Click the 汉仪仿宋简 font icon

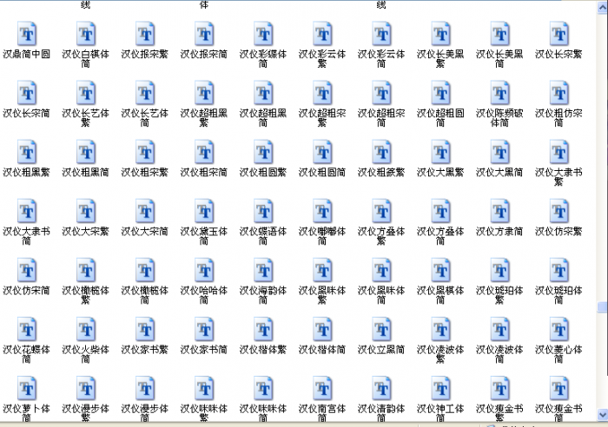(27, 271)
